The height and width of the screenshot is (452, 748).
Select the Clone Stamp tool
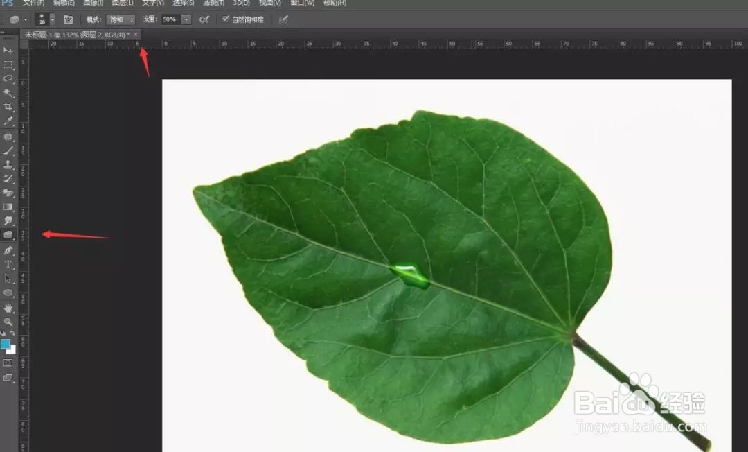pos(8,165)
